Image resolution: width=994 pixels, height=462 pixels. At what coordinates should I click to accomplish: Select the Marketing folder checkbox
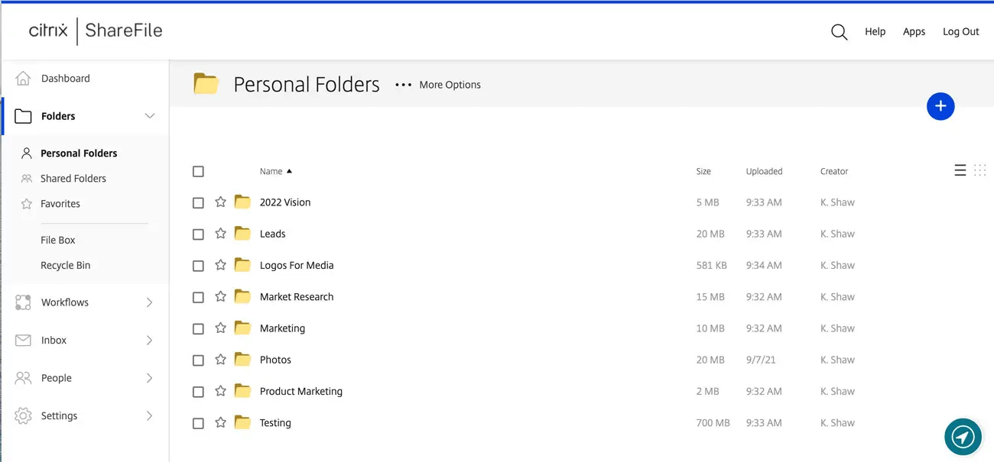click(x=198, y=329)
